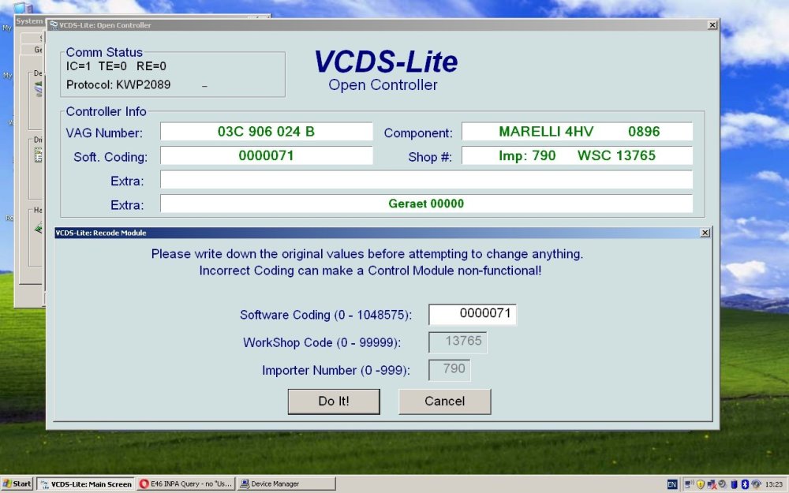The image size is (789, 493).
Task: Click Soft. Coding value 0000071 in Controller Info
Action: [x=266, y=155]
